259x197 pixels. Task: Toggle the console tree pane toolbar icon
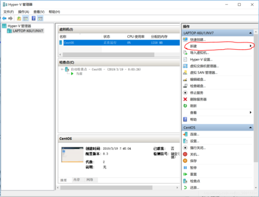click(25, 18)
